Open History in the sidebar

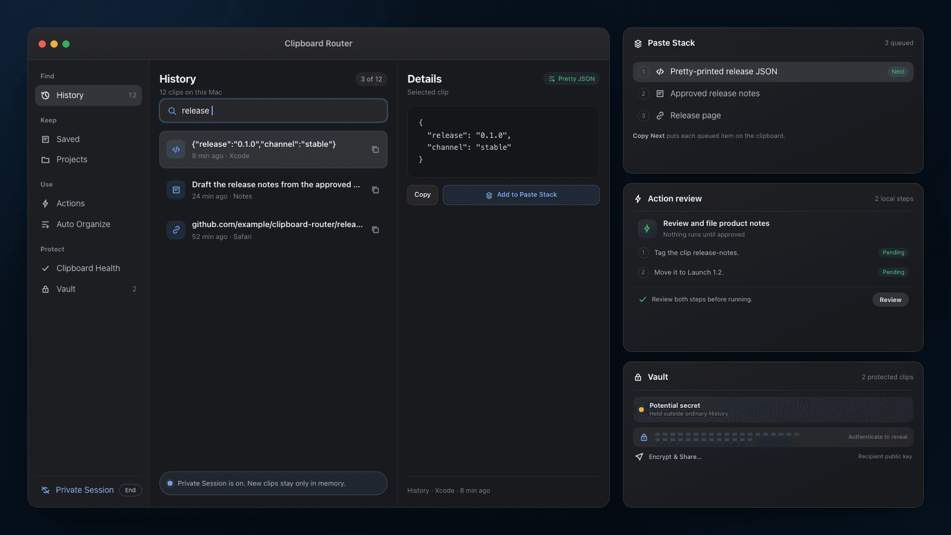click(89, 95)
